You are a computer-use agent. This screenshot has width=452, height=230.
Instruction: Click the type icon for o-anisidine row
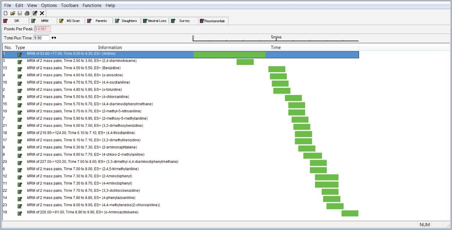20,76
